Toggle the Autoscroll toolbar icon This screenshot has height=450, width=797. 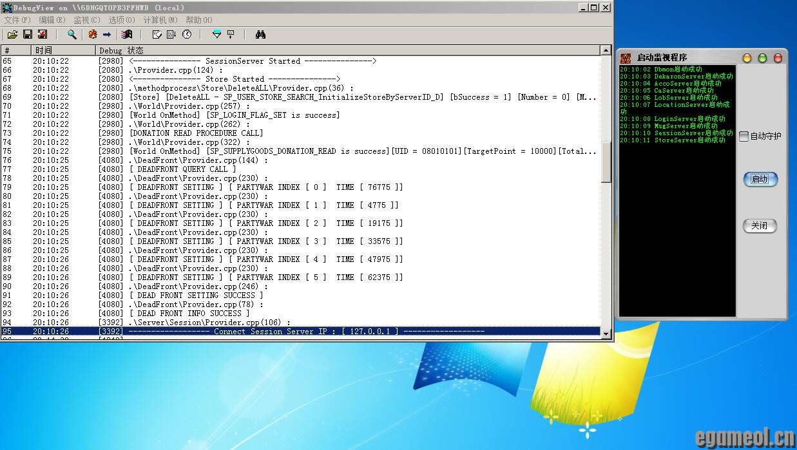click(171, 35)
